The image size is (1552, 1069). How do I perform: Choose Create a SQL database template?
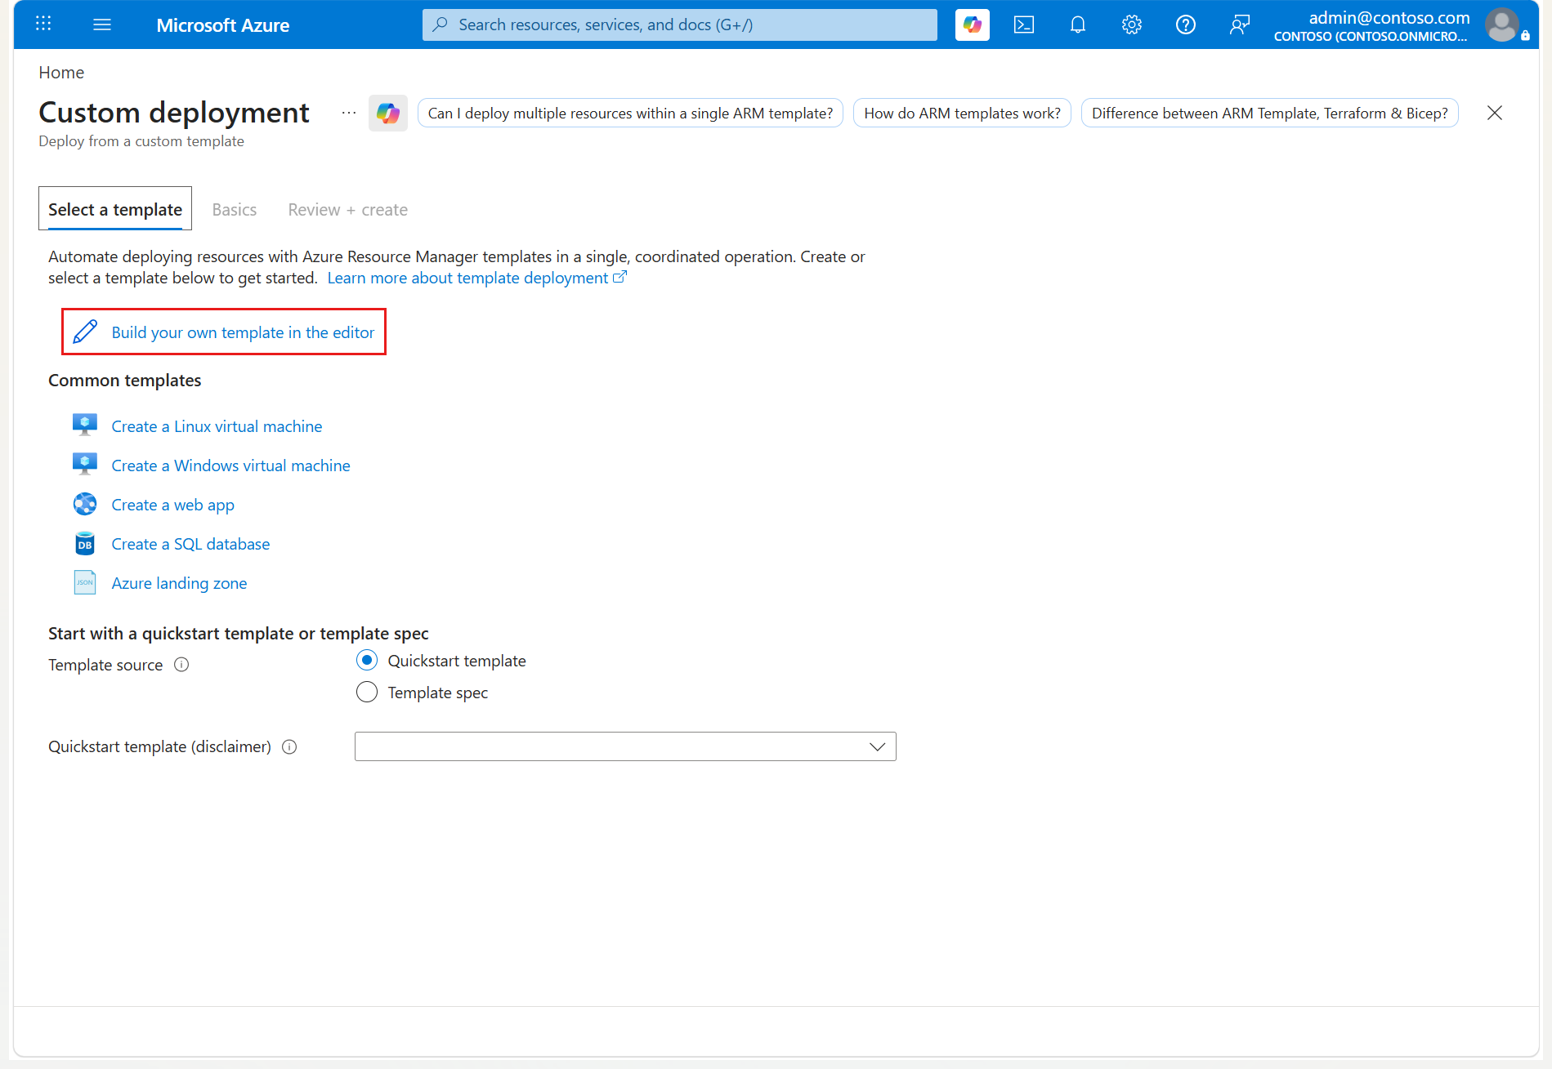[x=190, y=544]
